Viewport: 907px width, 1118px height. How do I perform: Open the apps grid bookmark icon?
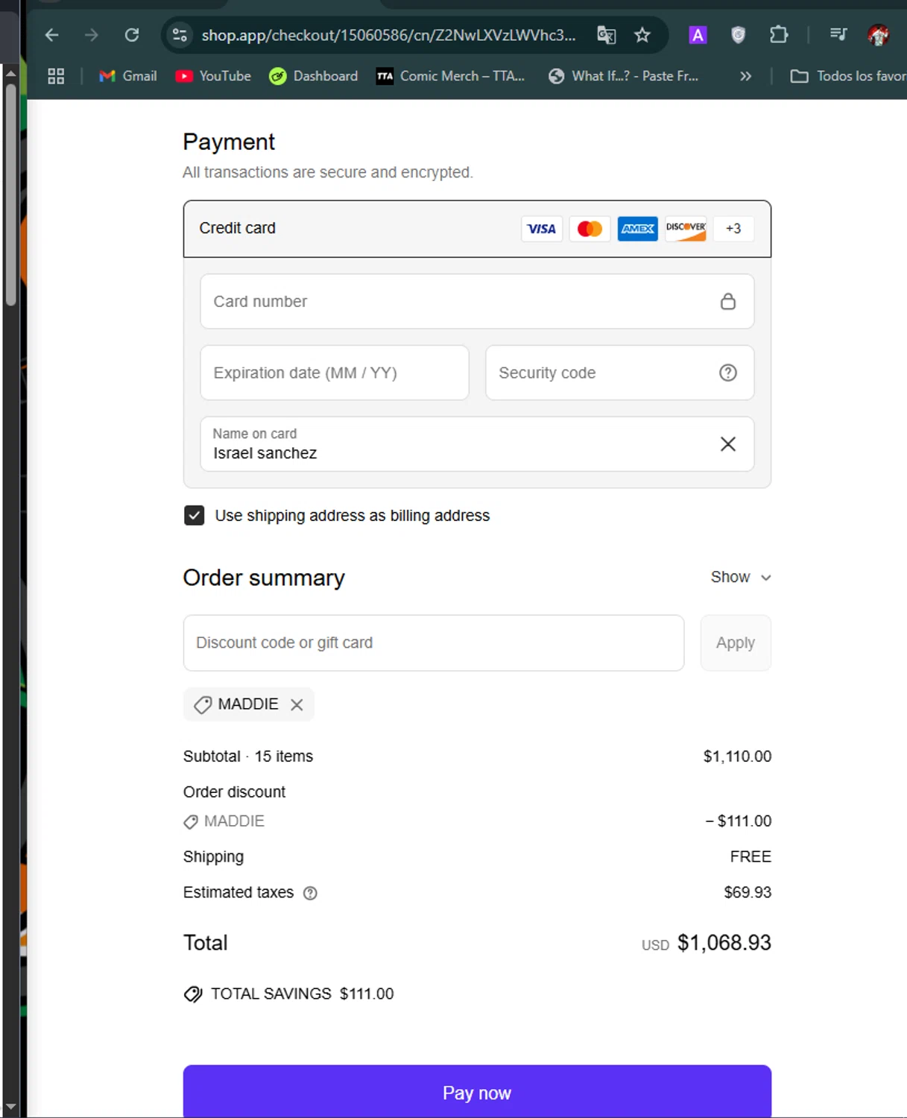[56, 76]
